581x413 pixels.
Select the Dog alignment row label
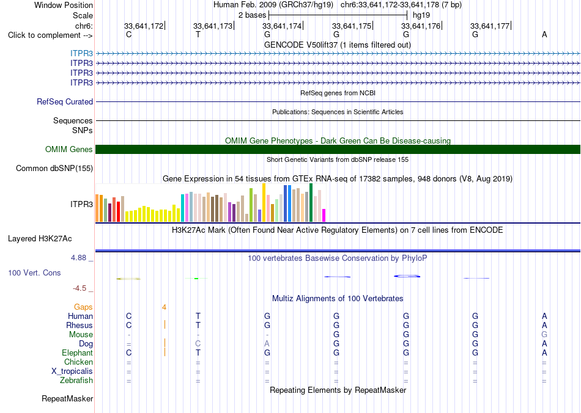tap(86, 344)
